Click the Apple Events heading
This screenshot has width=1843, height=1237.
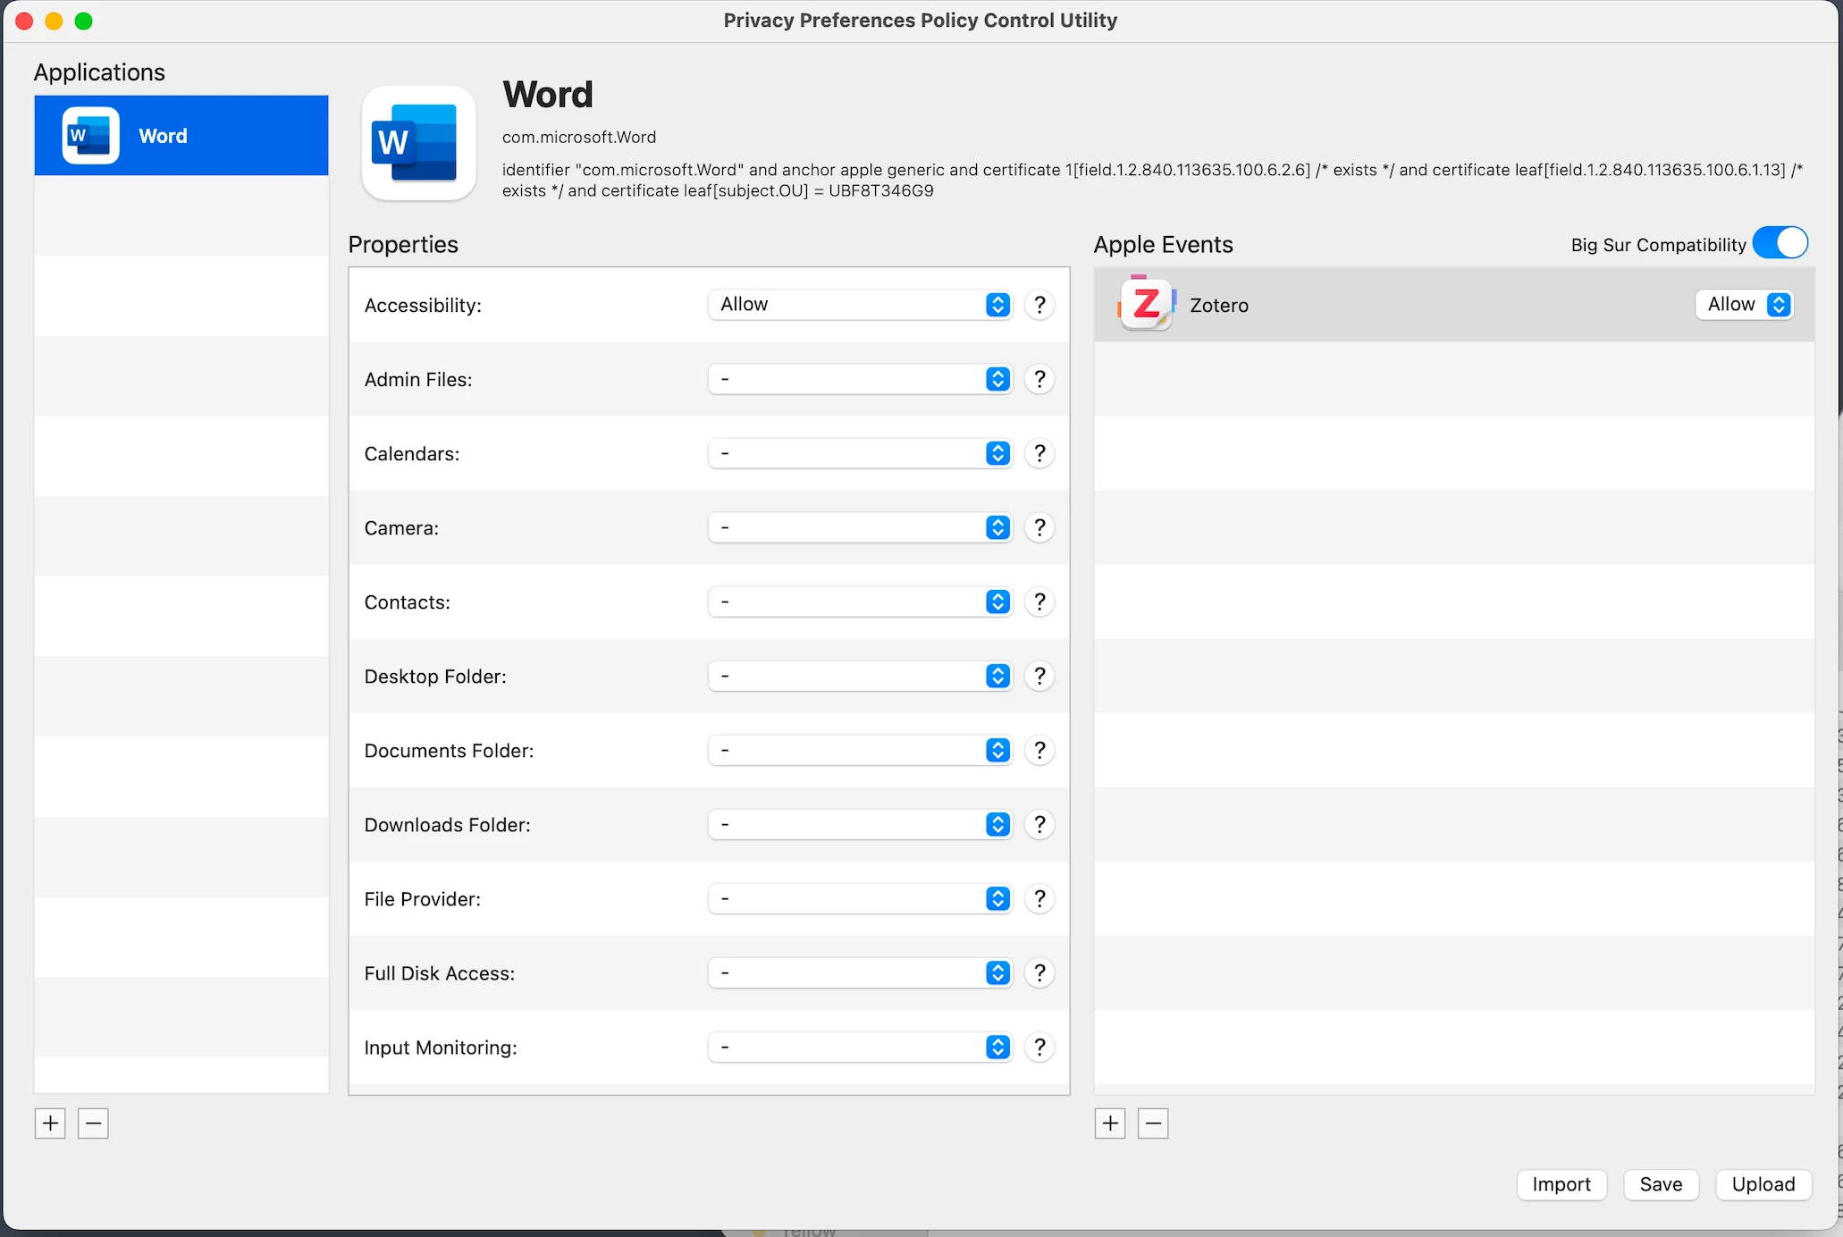tap(1163, 244)
